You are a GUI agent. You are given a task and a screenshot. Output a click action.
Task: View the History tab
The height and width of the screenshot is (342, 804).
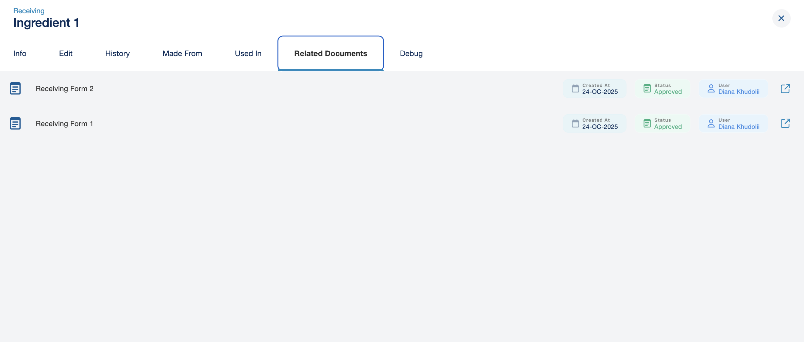point(117,53)
